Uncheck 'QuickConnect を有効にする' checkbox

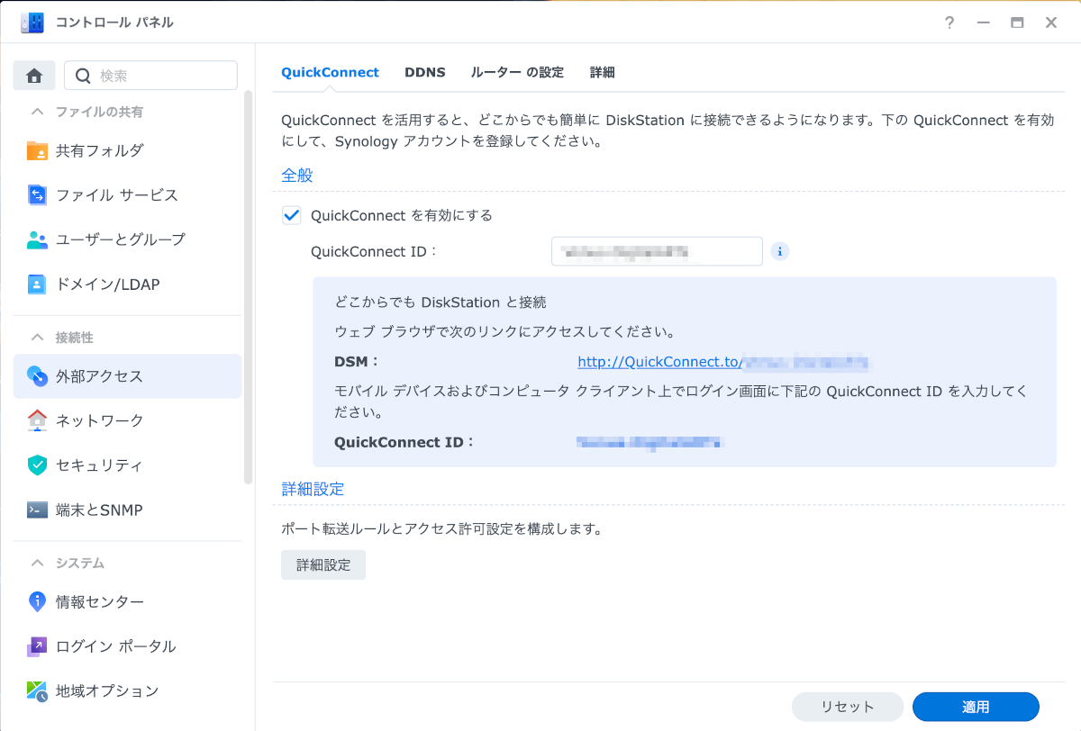click(291, 216)
